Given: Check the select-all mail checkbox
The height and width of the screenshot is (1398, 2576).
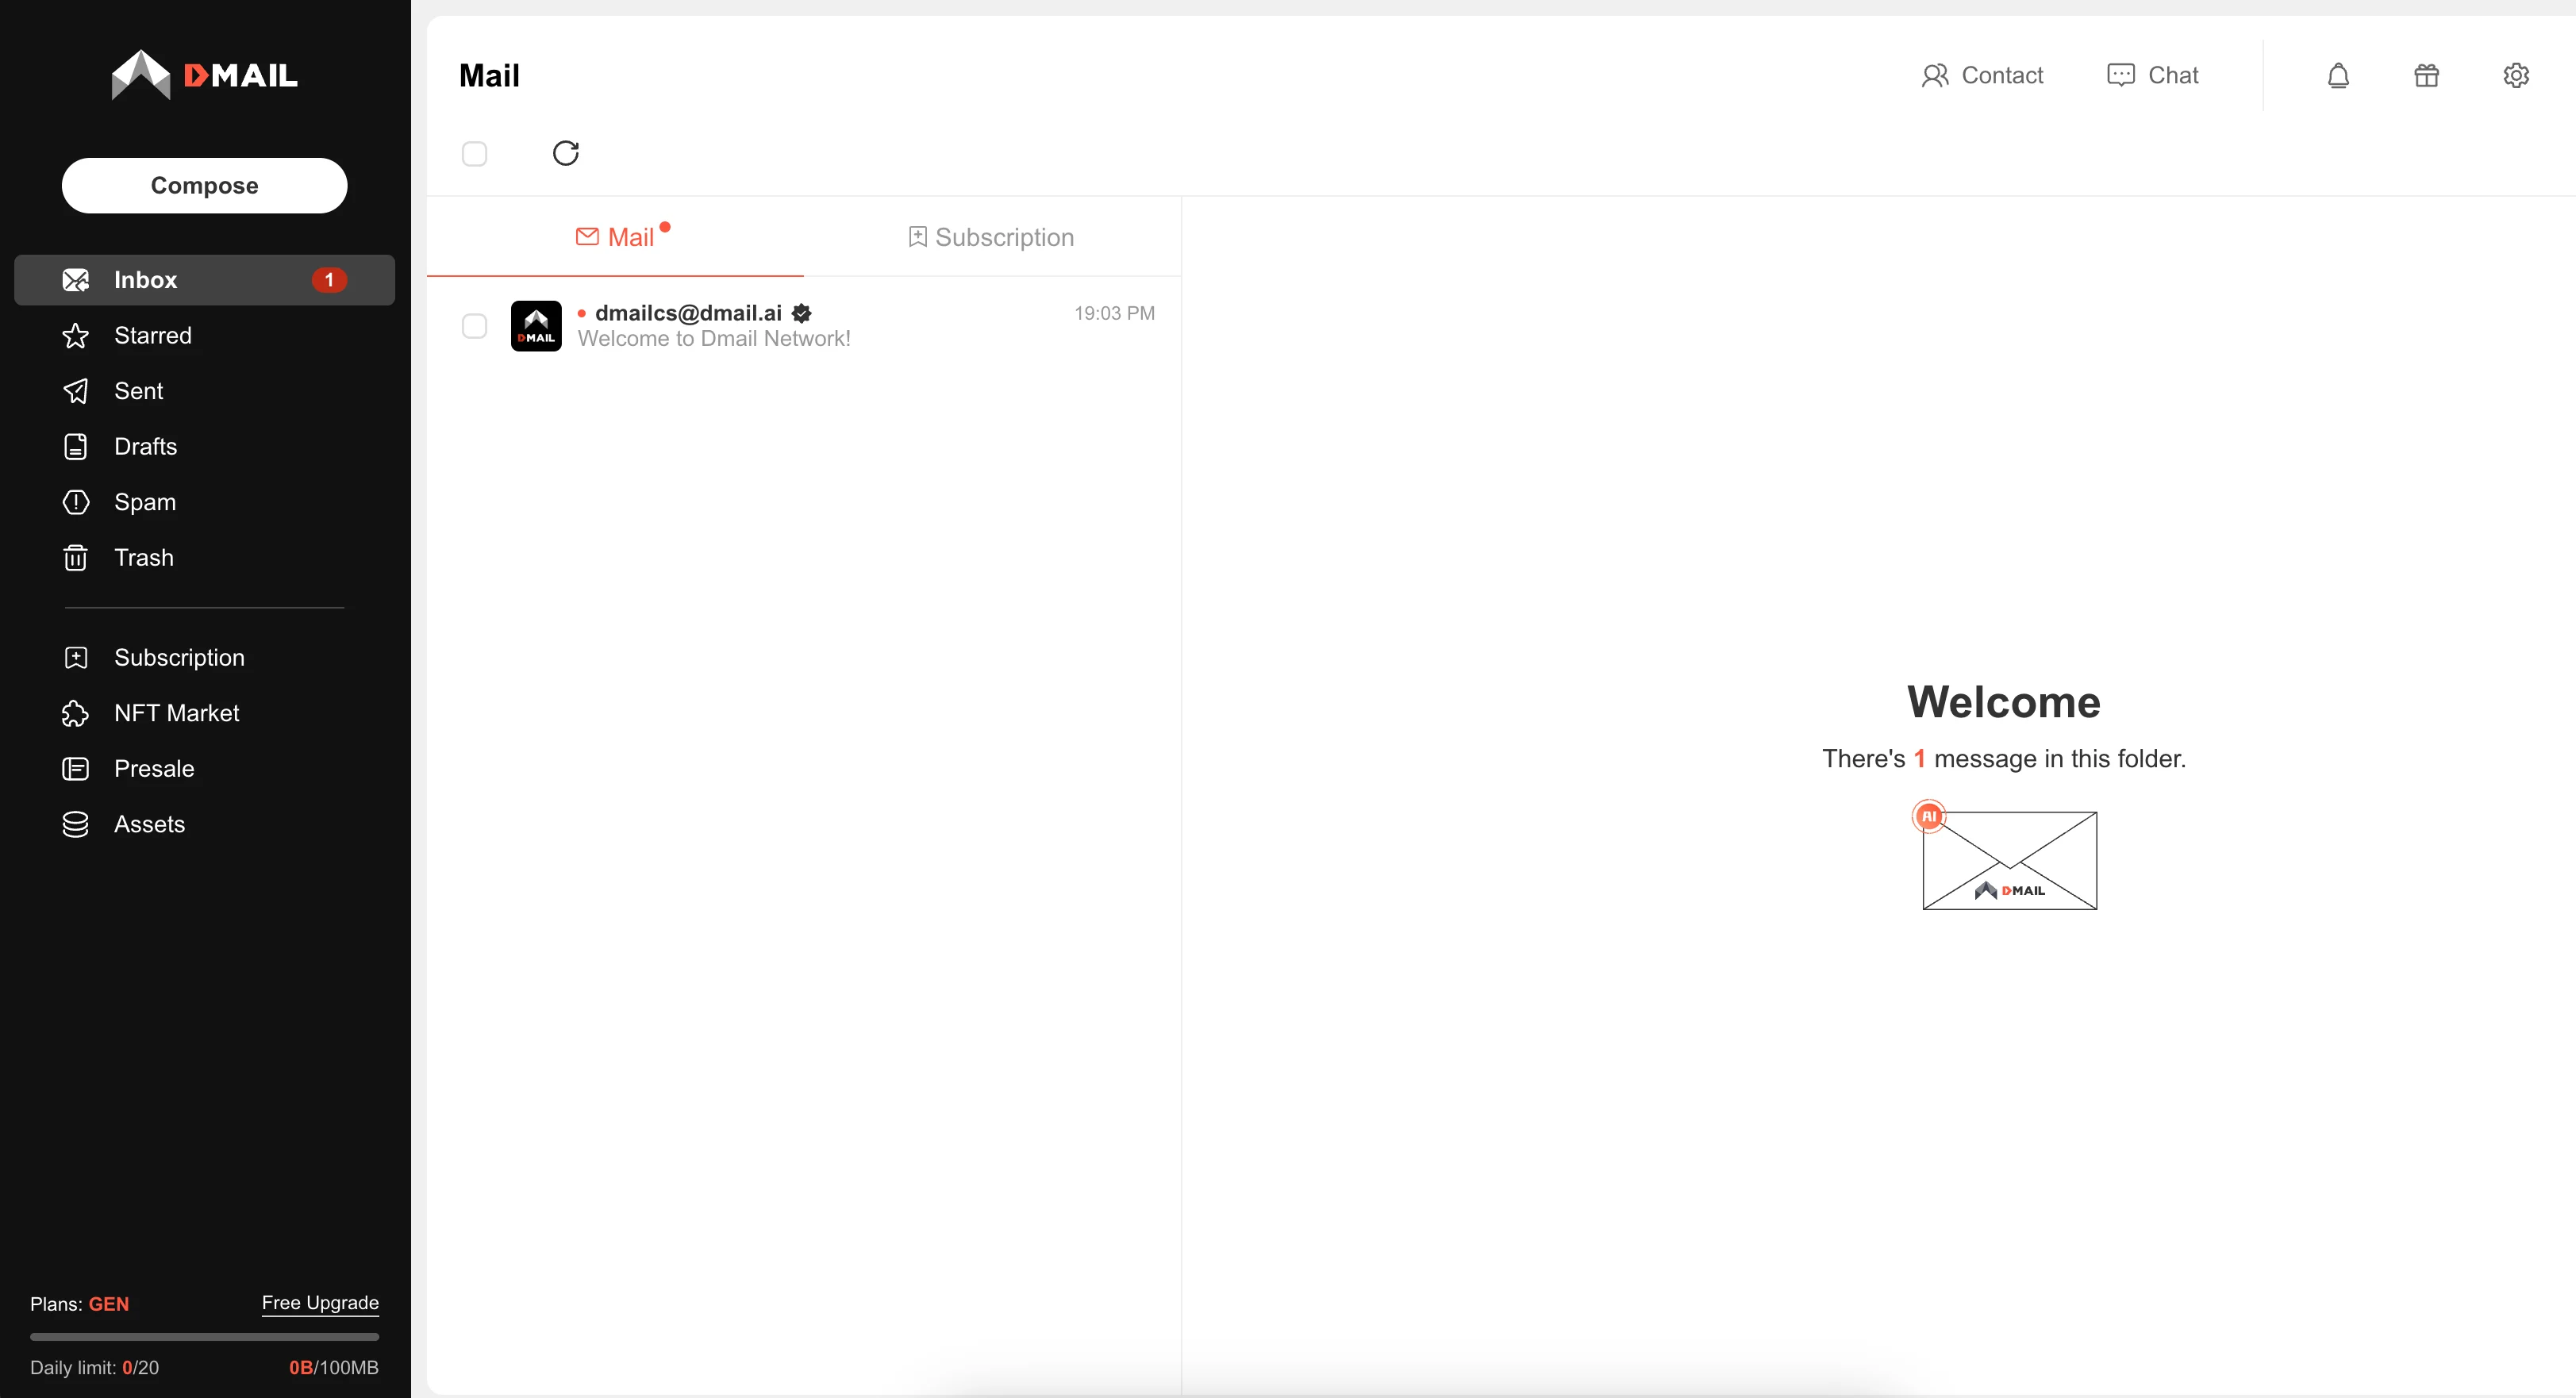Looking at the screenshot, I should pos(474,154).
